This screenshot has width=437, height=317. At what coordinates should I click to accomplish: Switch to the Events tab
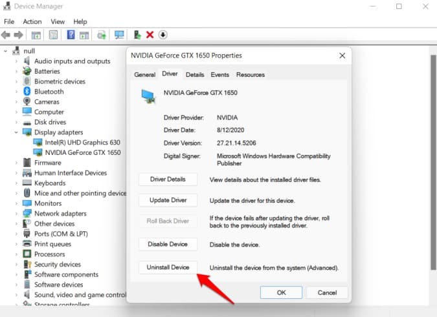point(219,74)
